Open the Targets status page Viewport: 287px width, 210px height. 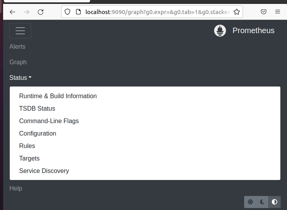coord(29,158)
